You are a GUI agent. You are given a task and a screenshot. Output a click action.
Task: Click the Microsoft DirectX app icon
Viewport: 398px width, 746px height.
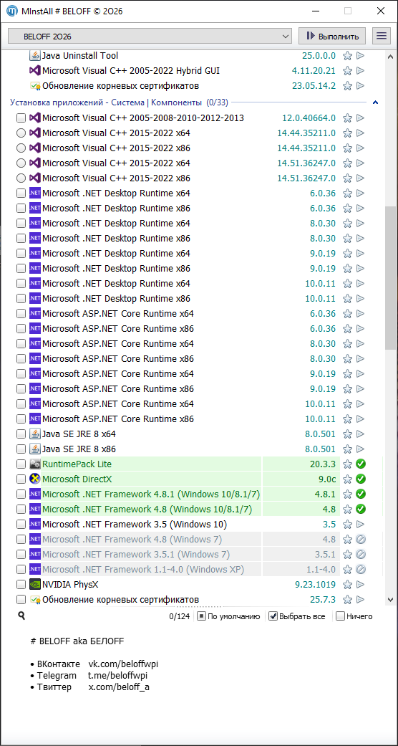pos(34,479)
